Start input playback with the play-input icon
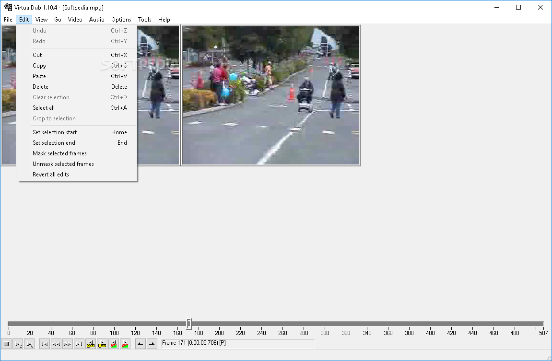The width and height of the screenshot is (552, 361). point(18,344)
